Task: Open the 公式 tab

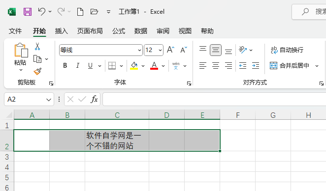Action: coord(119,31)
